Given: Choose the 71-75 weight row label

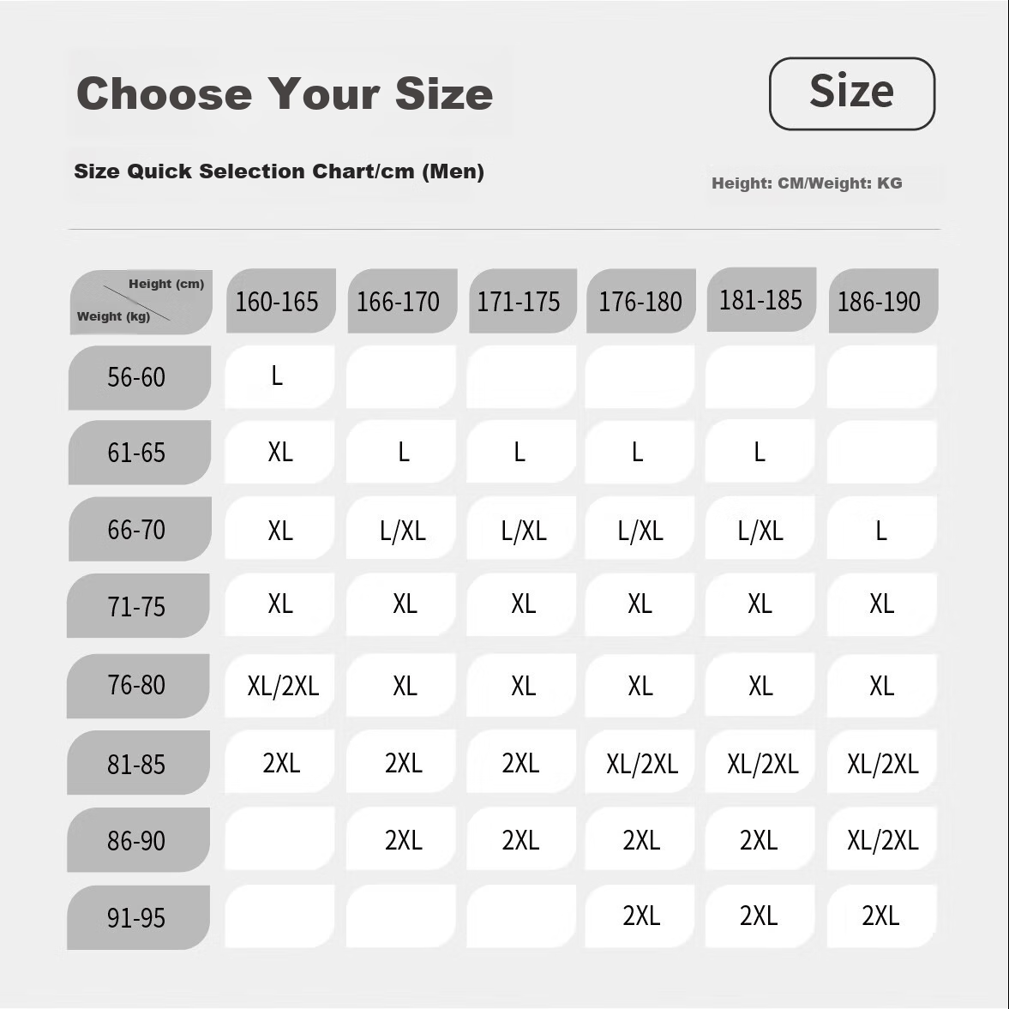Looking at the screenshot, I should point(138,605).
